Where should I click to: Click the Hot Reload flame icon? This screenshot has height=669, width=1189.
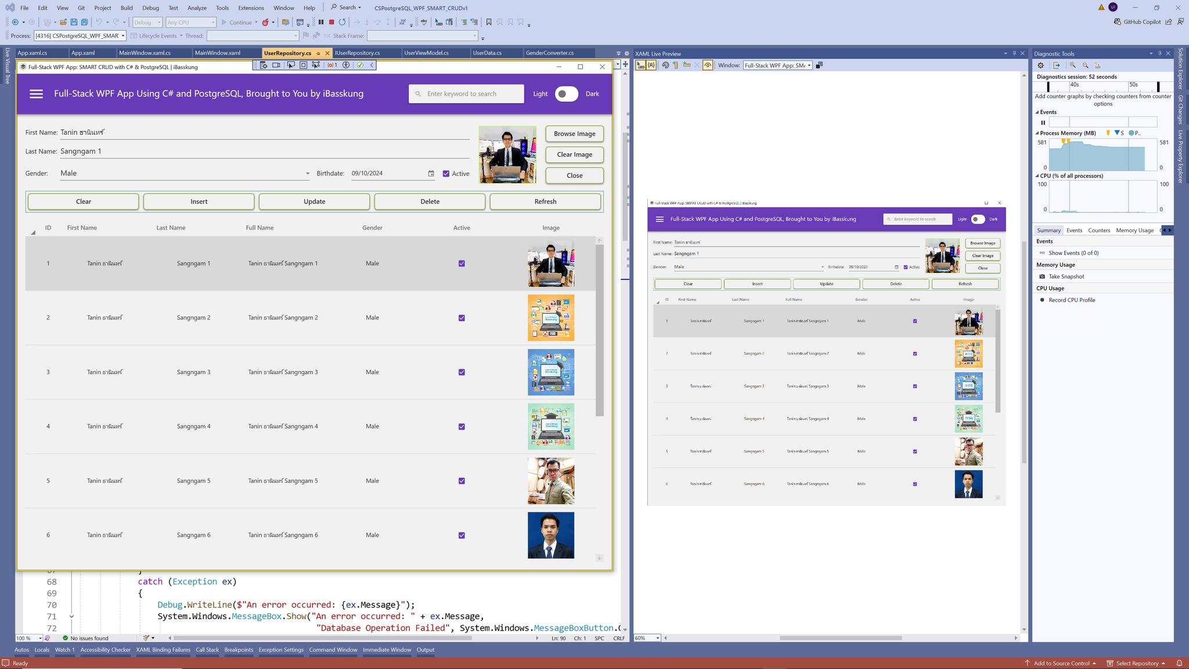coord(265,22)
